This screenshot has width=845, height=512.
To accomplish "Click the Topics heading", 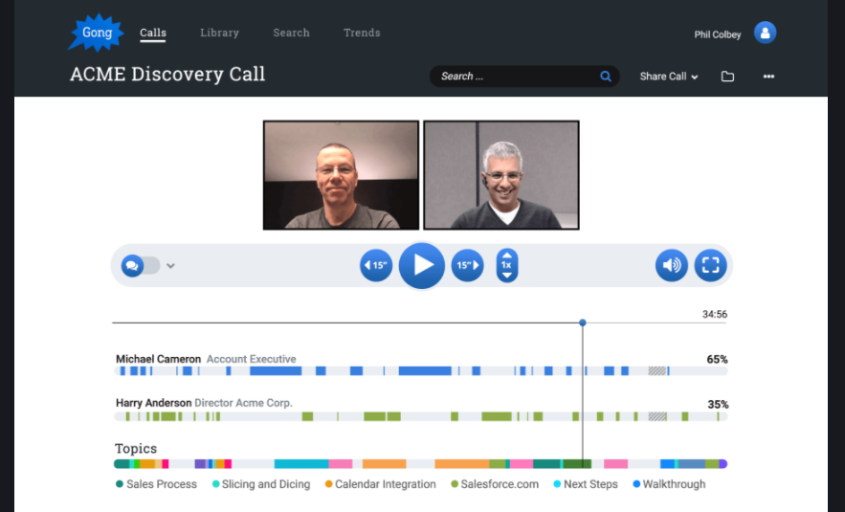I will tap(136, 449).
